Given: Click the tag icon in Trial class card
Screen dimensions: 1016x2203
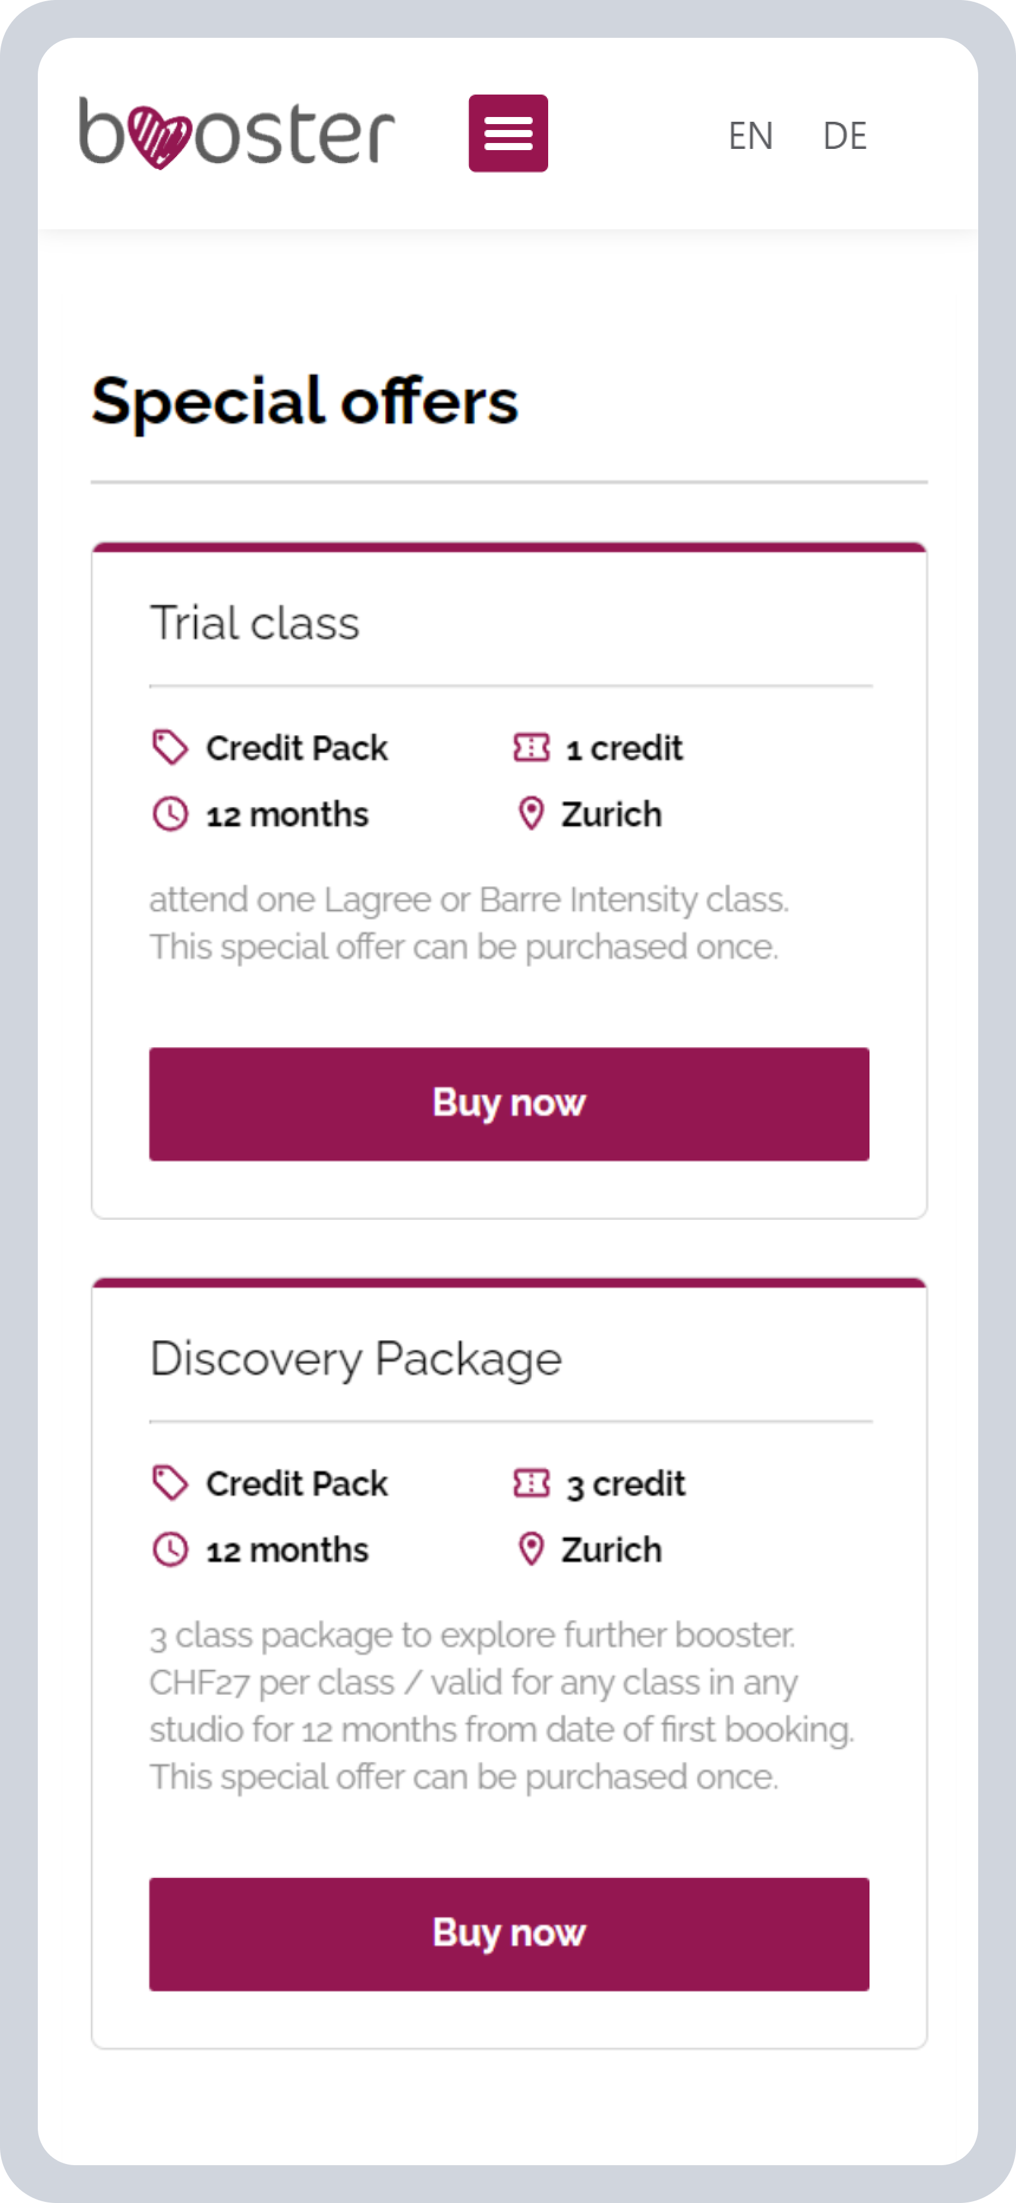Looking at the screenshot, I should coord(170,748).
